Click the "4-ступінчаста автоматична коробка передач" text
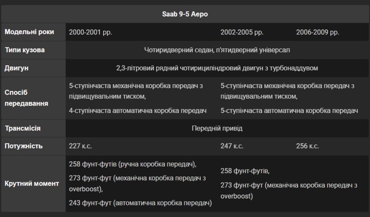The height and width of the screenshot is (217, 370). coord(138,111)
